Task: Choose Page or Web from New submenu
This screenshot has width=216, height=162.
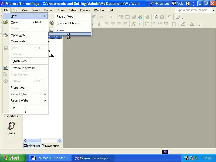Action: tap(70, 16)
